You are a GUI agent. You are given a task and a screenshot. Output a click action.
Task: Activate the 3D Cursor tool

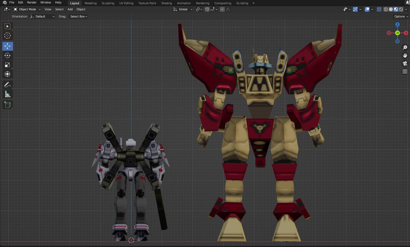tap(8, 36)
